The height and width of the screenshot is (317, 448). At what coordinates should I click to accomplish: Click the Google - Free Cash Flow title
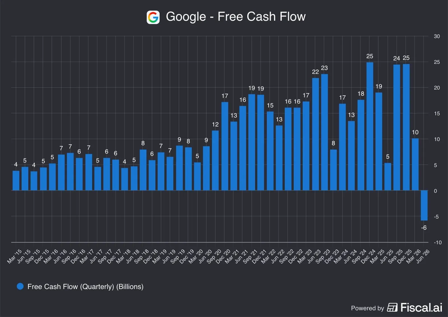click(x=236, y=17)
